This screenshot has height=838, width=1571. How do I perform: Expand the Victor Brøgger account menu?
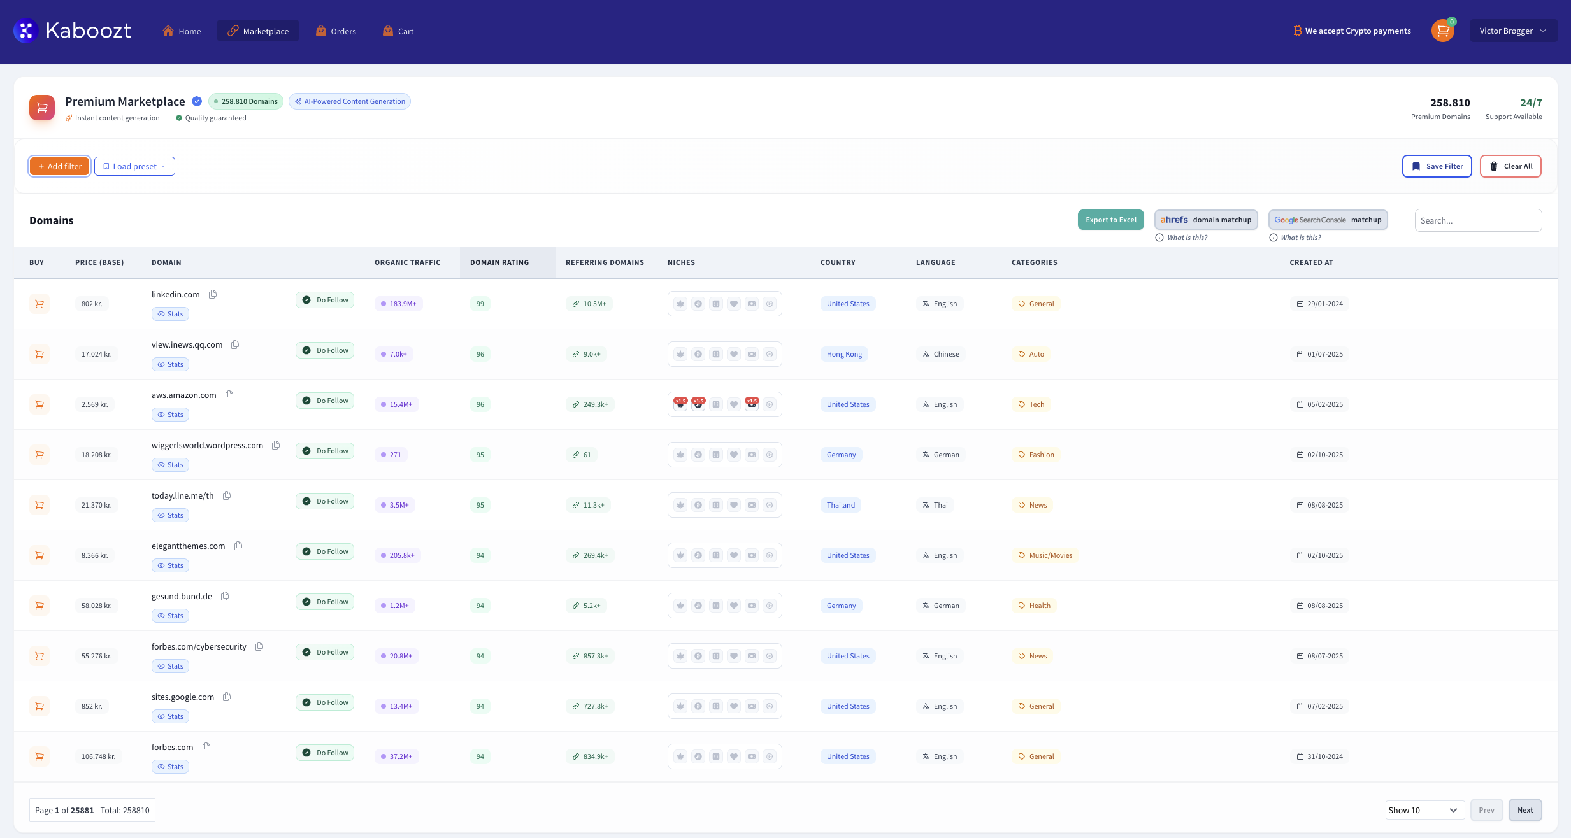click(x=1514, y=30)
